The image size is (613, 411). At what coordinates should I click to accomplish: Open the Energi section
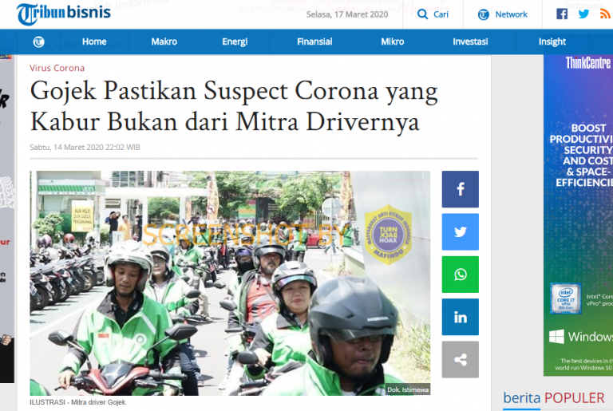point(235,41)
